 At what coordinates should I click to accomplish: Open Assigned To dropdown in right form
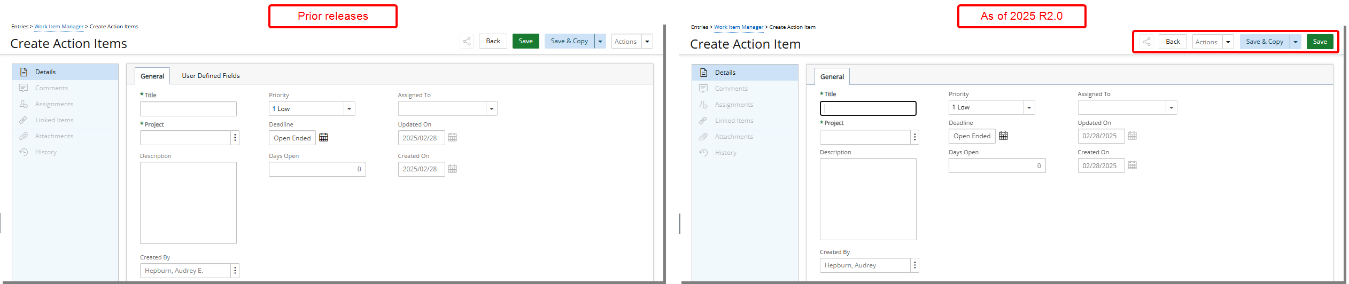[x=1172, y=107]
